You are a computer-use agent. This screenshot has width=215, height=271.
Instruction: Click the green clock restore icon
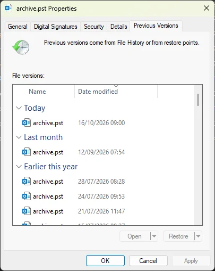pyautogui.click(x=21, y=47)
